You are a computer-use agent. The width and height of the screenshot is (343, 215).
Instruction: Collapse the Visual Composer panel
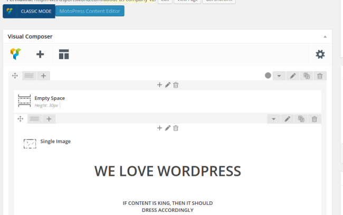[x=325, y=36]
